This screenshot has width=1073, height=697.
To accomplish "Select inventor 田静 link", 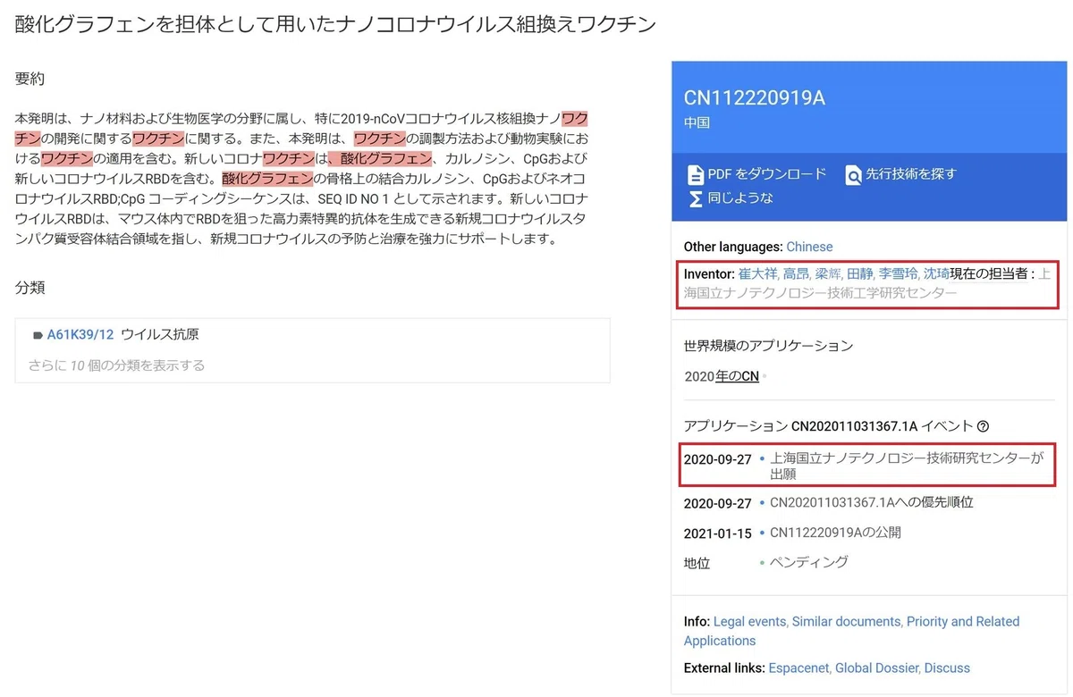I will (x=858, y=273).
